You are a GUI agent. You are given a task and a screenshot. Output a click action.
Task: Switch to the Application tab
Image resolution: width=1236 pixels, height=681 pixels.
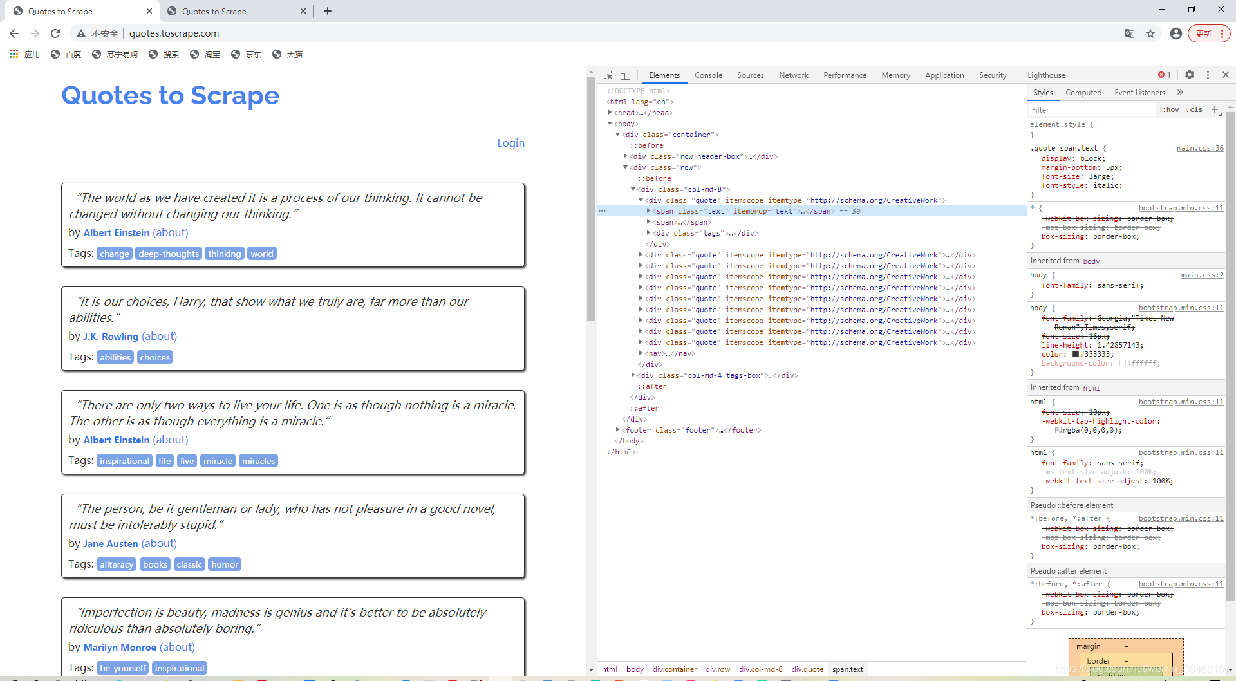944,75
